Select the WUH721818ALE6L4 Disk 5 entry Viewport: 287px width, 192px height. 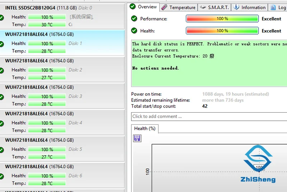[x=62, y=149]
